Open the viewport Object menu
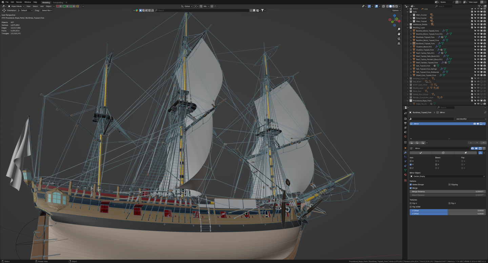This screenshot has width=488, height=263. coord(48,6)
